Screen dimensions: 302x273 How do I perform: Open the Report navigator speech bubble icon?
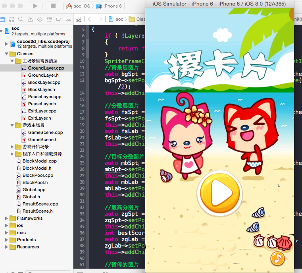pos(68,19)
